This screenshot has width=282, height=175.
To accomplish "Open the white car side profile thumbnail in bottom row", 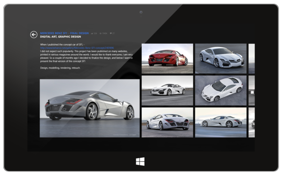I will 221,122.
